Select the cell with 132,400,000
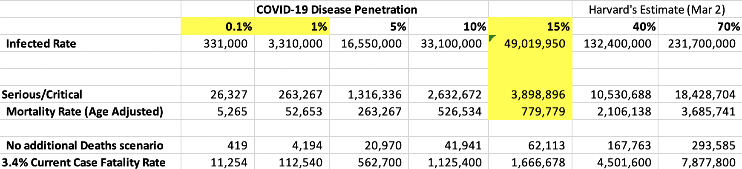742x169 pixels. (615, 43)
